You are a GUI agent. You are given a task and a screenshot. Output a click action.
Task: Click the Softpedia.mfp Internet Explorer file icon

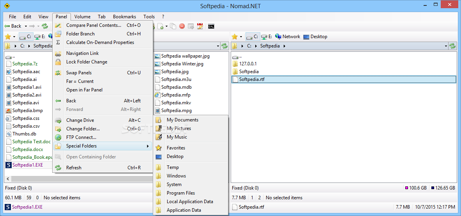coord(157,95)
